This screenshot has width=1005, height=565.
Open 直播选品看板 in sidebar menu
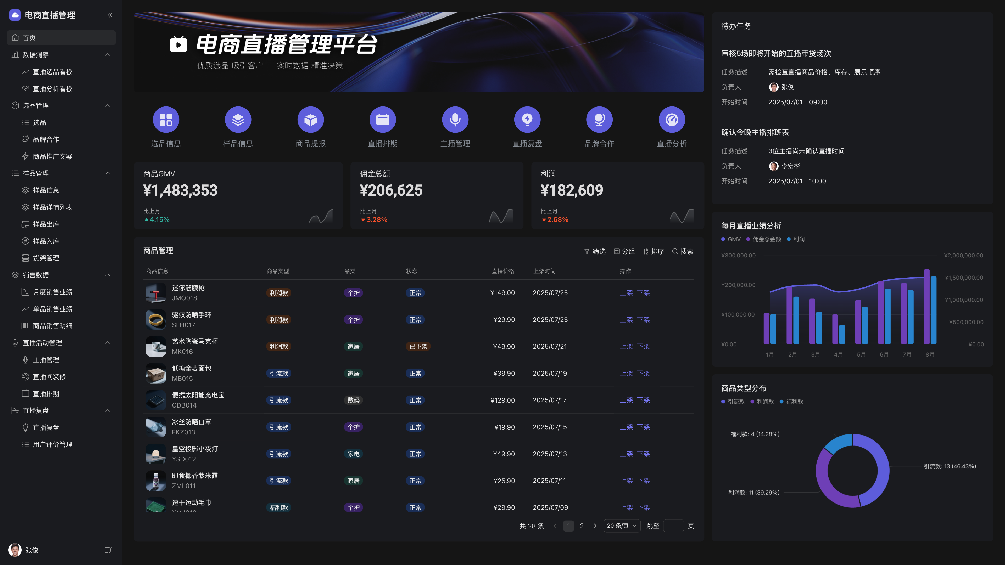tap(53, 72)
